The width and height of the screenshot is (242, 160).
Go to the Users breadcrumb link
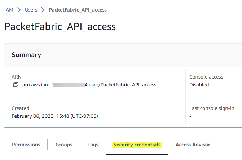pos(31,10)
